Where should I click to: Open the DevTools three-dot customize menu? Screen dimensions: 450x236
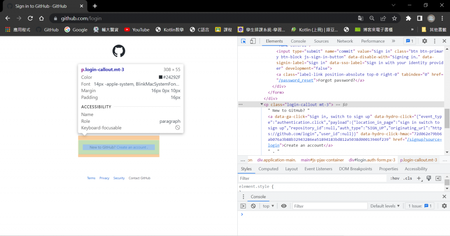pos(435,41)
